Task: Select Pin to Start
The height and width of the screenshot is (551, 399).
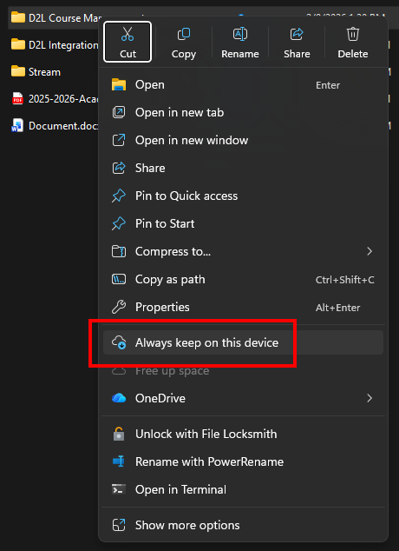Action: (243, 224)
